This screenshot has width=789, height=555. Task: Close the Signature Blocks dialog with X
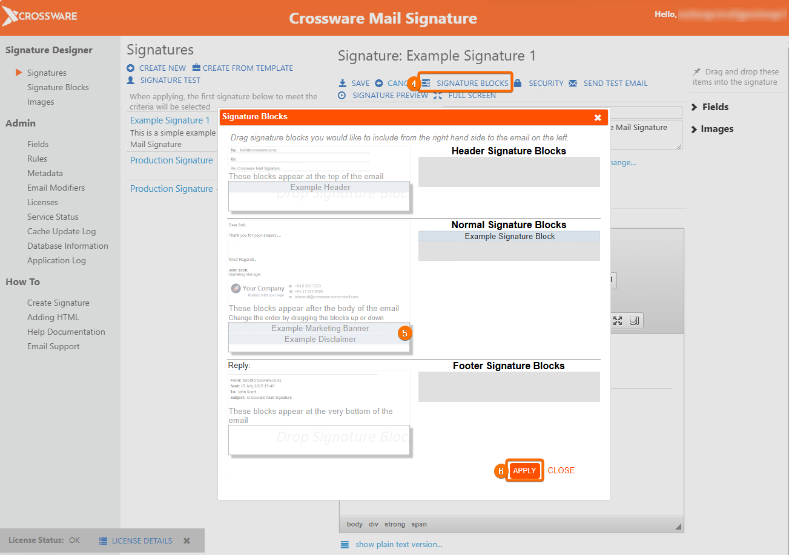click(598, 117)
